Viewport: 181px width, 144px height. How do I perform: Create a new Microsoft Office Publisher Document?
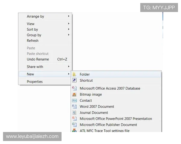[108, 124]
